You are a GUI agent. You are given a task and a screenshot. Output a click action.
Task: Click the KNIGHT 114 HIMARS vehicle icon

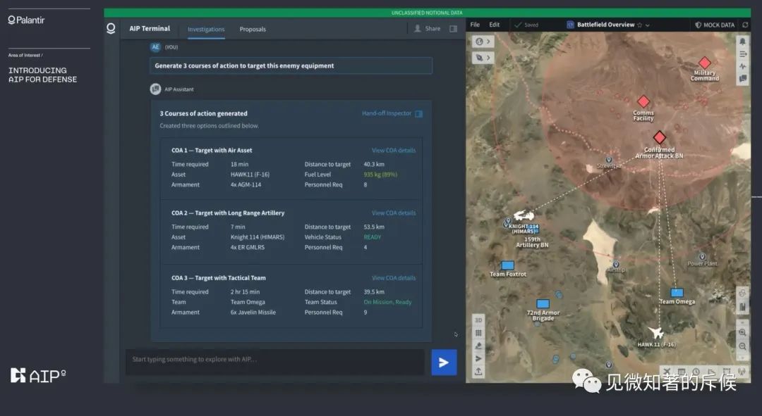tap(524, 215)
